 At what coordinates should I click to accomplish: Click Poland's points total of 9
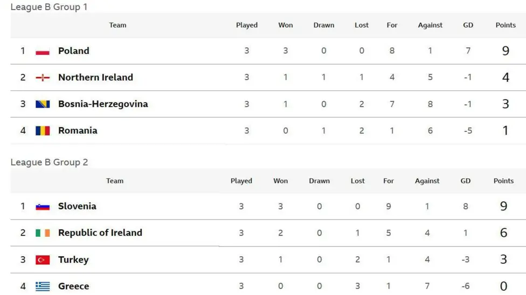pos(506,51)
